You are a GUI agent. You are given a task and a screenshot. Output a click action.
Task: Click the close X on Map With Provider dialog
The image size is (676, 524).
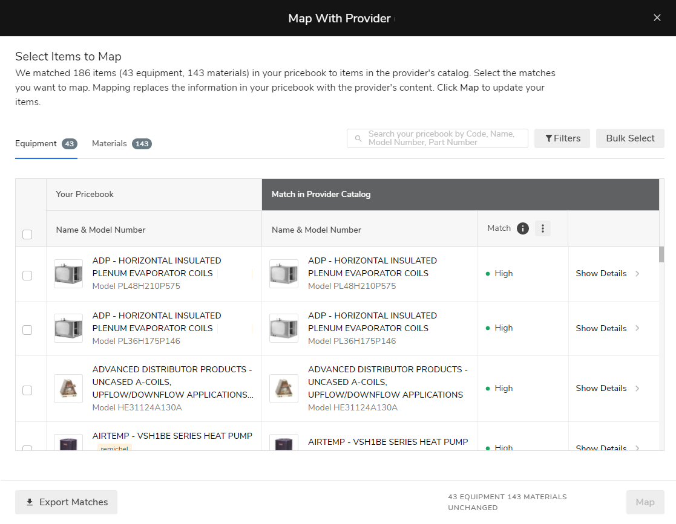click(x=657, y=18)
